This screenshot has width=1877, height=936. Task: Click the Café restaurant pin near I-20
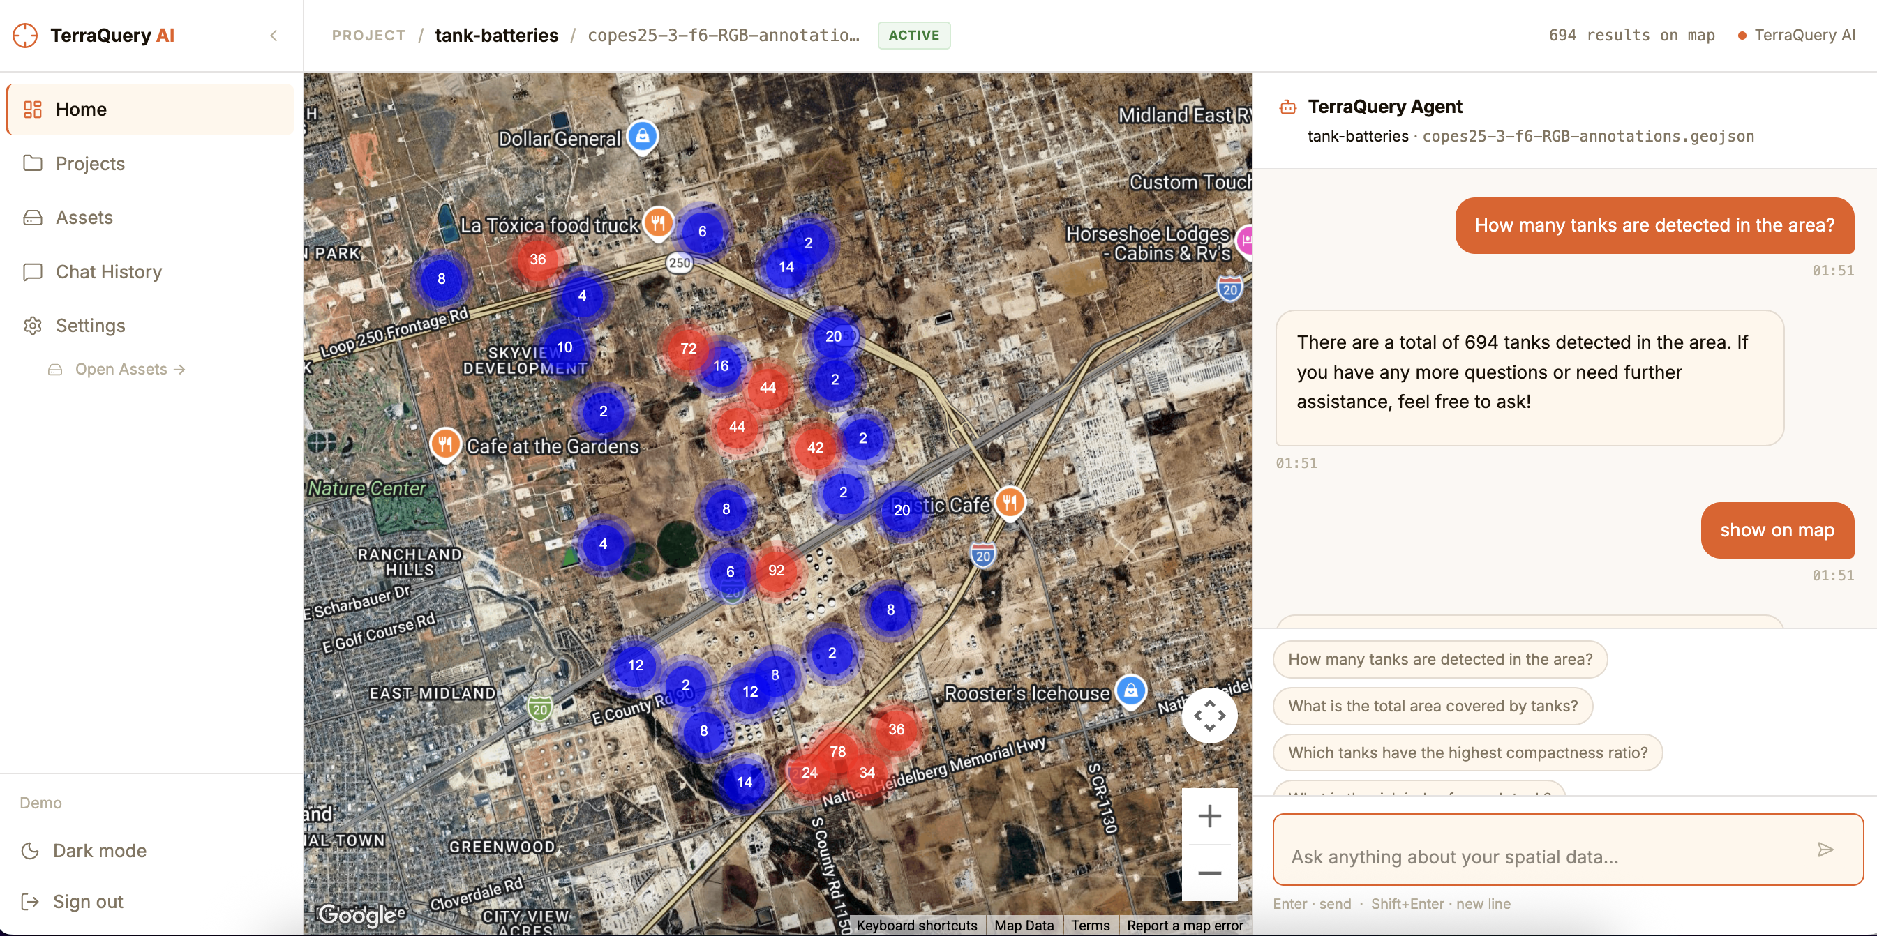[x=1010, y=502]
